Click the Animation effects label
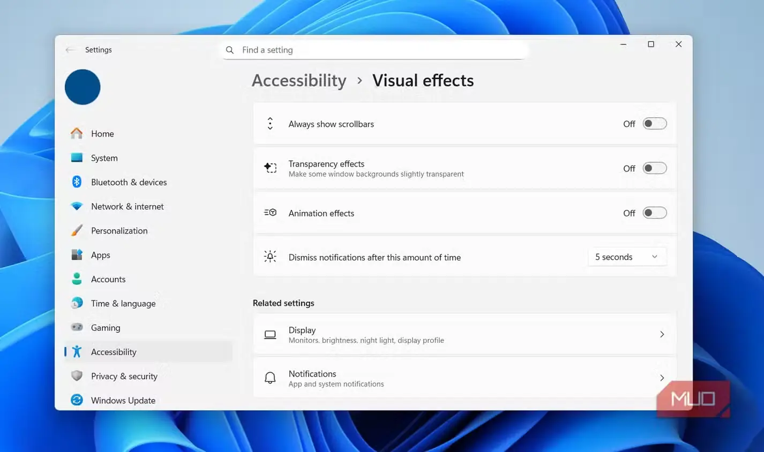The width and height of the screenshot is (764, 452). [x=321, y=213]
